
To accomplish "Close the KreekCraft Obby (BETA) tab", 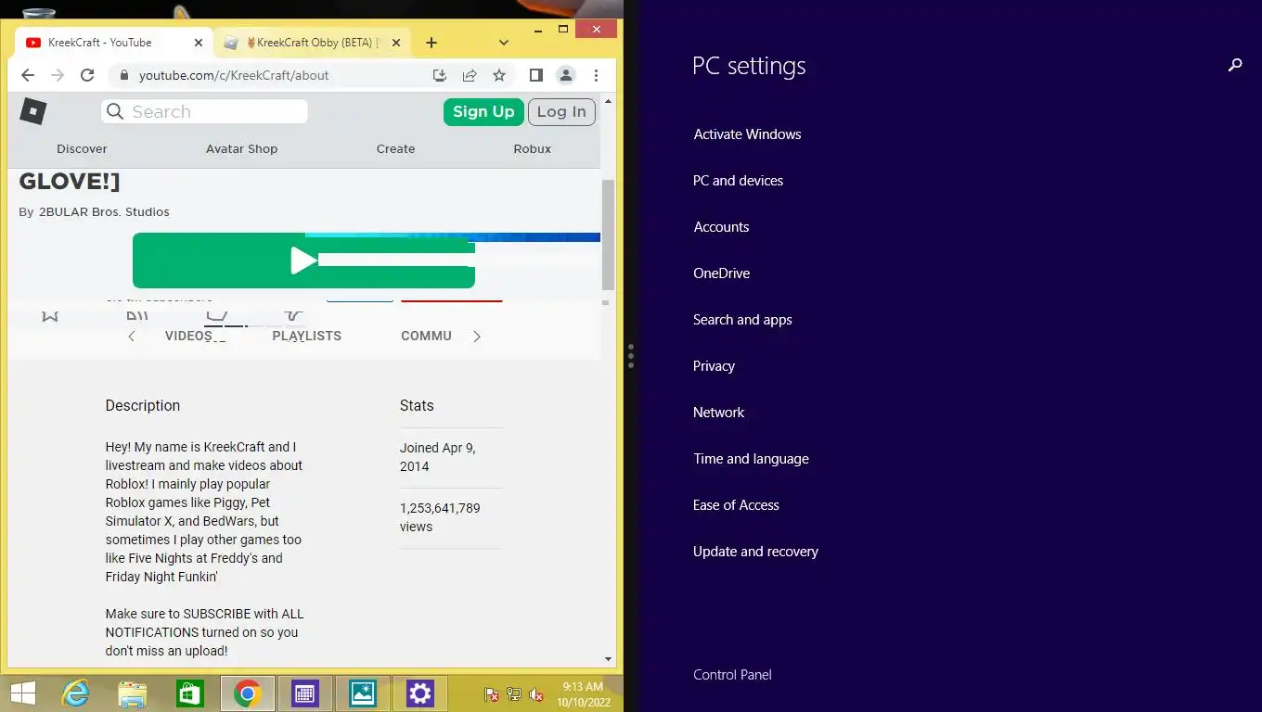I will click(396, 43).
